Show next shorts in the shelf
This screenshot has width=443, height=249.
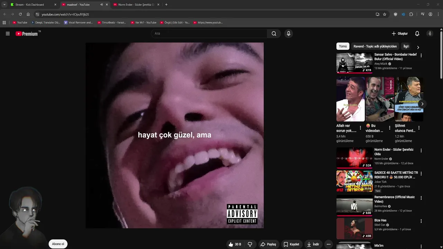422,104
